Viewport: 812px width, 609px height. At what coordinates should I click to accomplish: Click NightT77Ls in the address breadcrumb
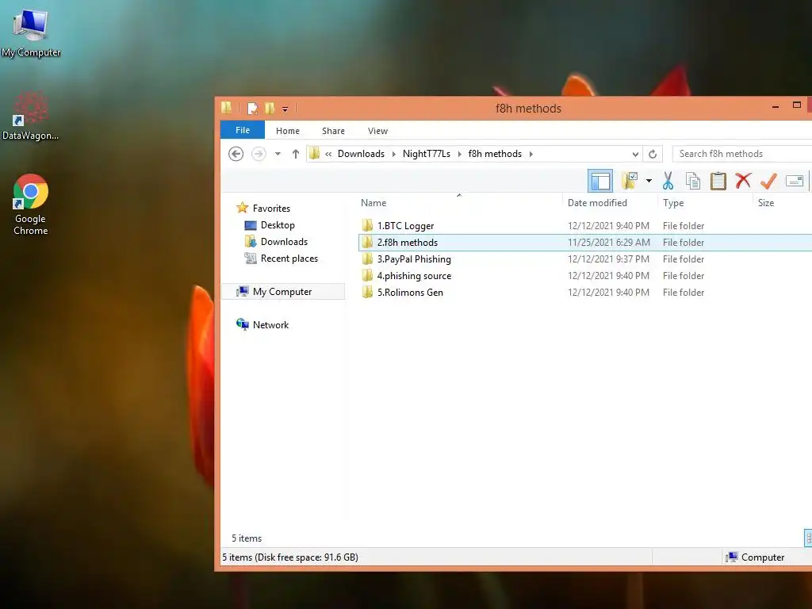[426, 154]
